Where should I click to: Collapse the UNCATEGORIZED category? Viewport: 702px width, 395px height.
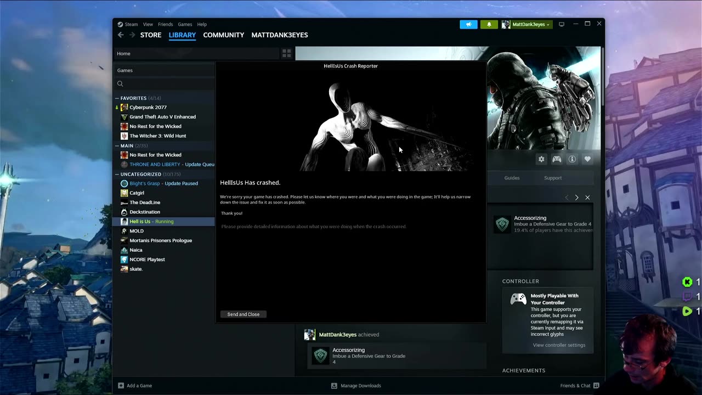pyautogui.click(x=117, y=174)
